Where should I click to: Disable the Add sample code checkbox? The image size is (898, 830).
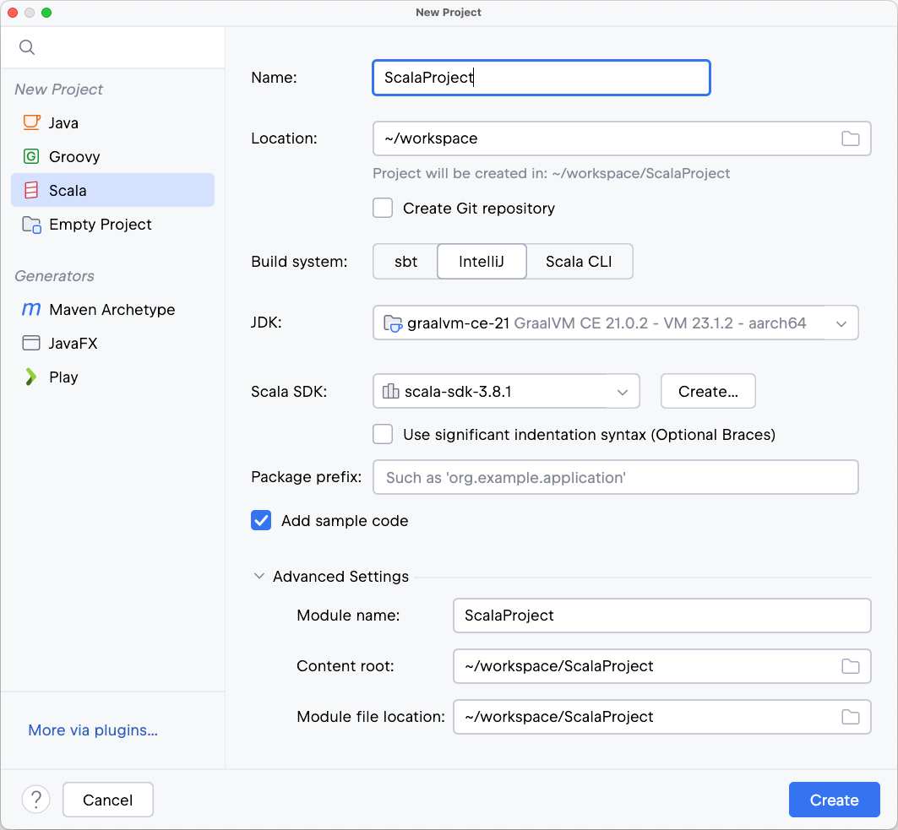click(261, 520)
